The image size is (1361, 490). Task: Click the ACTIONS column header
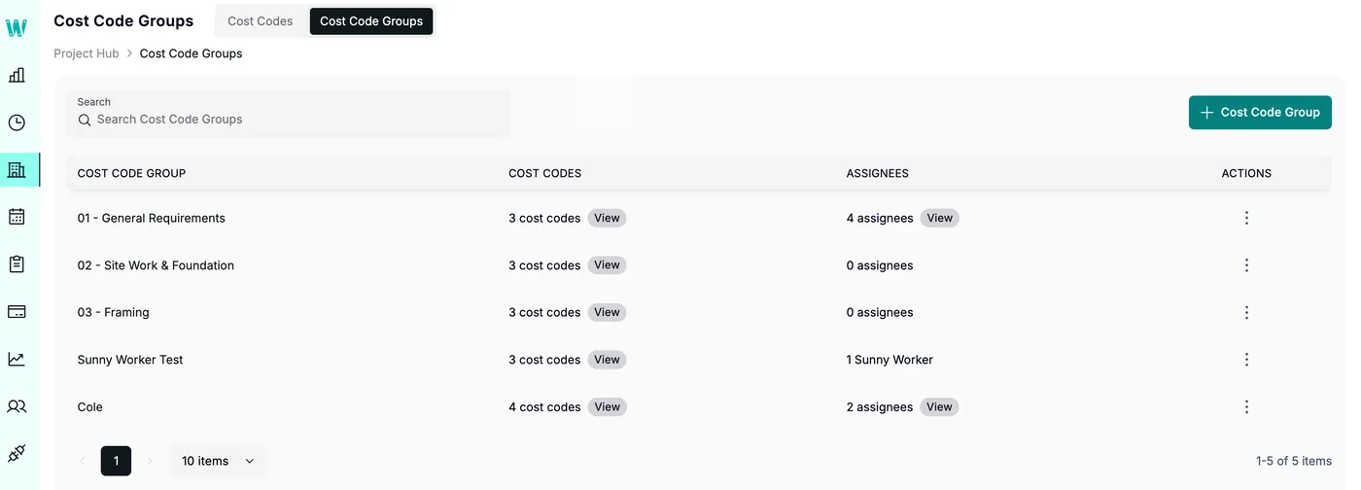pyautogui.click(x=1246, y=173)
